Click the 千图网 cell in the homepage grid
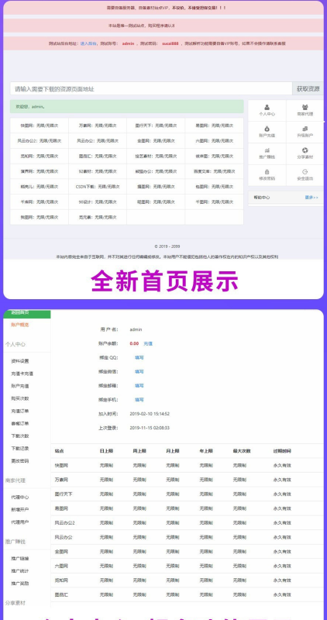The width and height of the screenshot is (327, 620). point(215,202)
